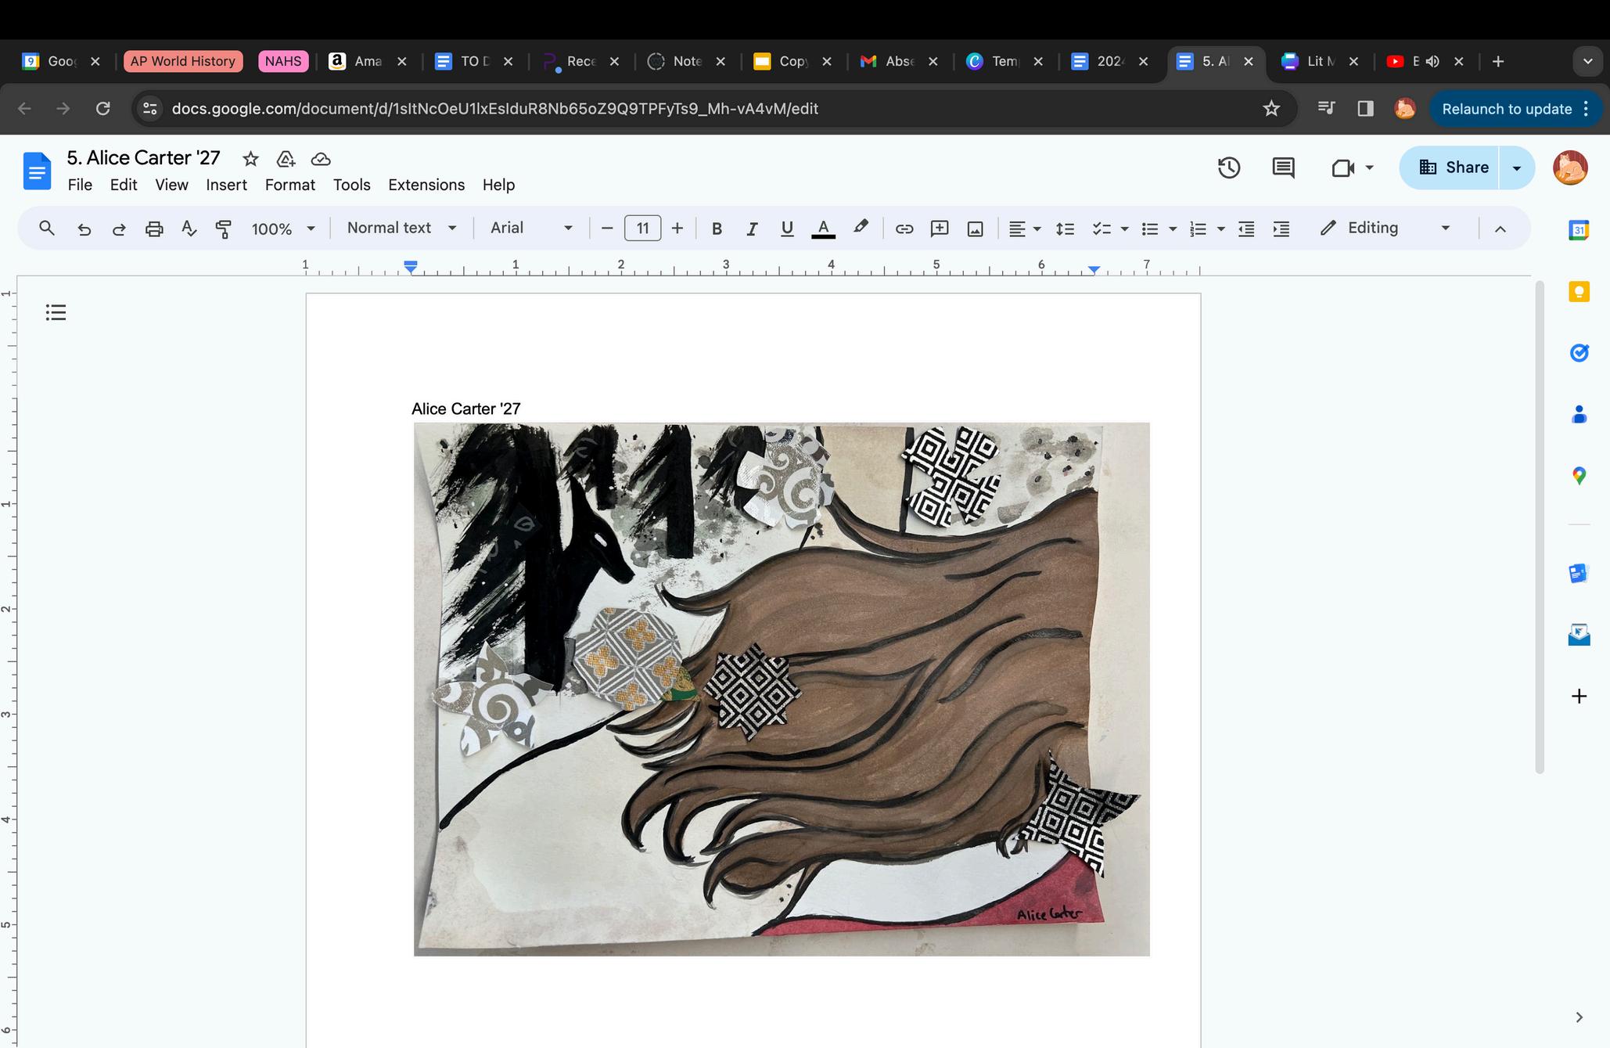Show document outline list icon
This screenshot has height=1048, width=1610.
tap(56, 313)
